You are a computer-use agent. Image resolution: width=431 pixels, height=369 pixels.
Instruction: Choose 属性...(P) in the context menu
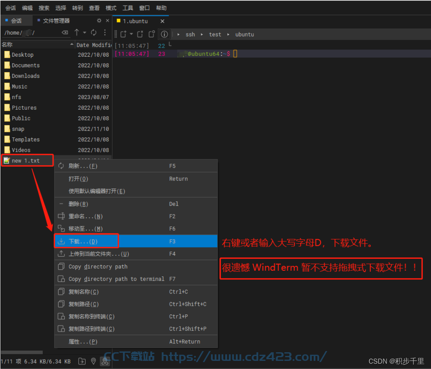tap(136, 342)
